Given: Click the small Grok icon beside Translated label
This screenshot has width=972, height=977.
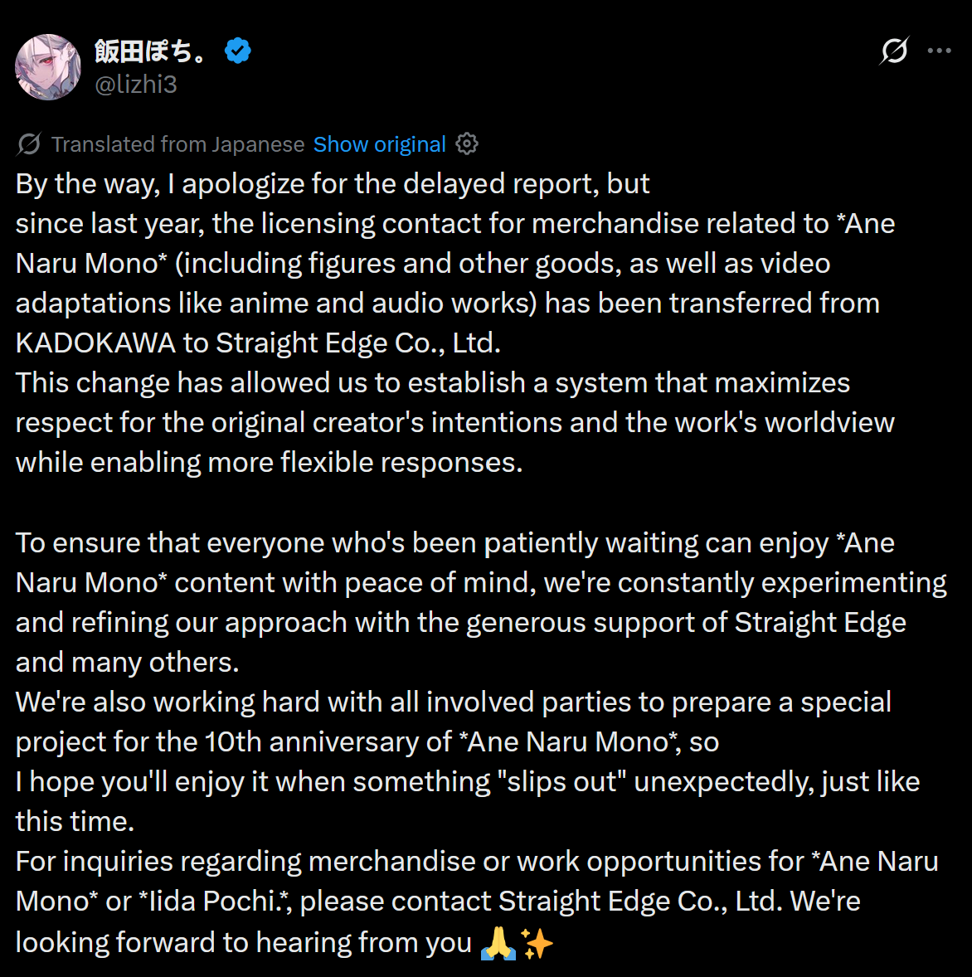Looking at the screenshot, I should 29,144.
